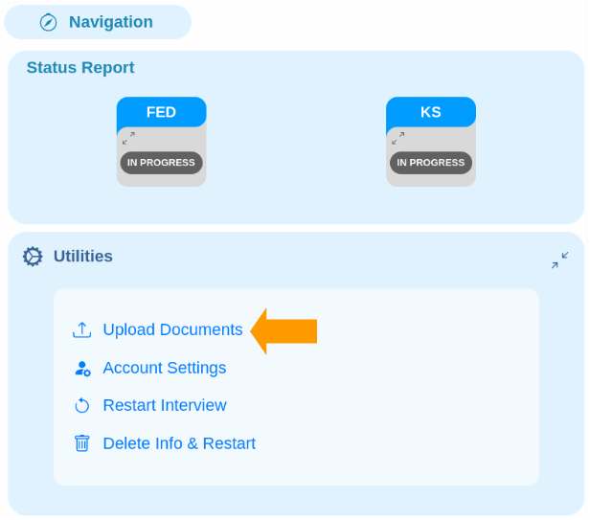The image size is (590, 520).
Task: Click the restart circular arrow icon
Action: 82,406
